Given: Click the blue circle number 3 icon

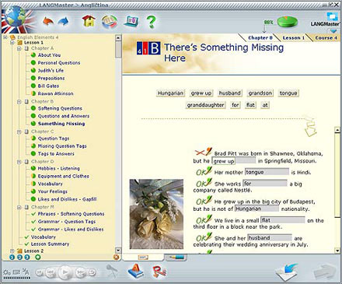Looking at the screenshot, I should (x=27, y=258).
